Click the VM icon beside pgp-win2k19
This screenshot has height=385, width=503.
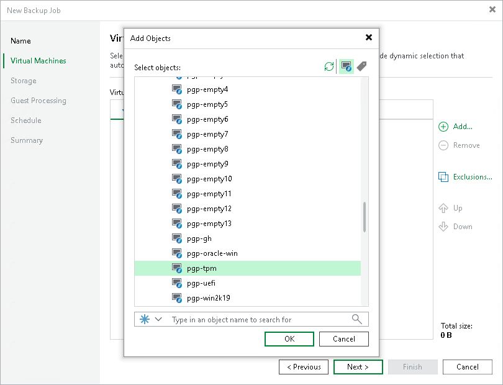[177, 298]
